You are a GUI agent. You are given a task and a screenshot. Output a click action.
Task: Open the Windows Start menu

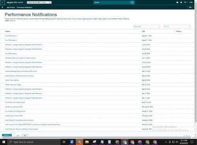click(x=4, y=142)
